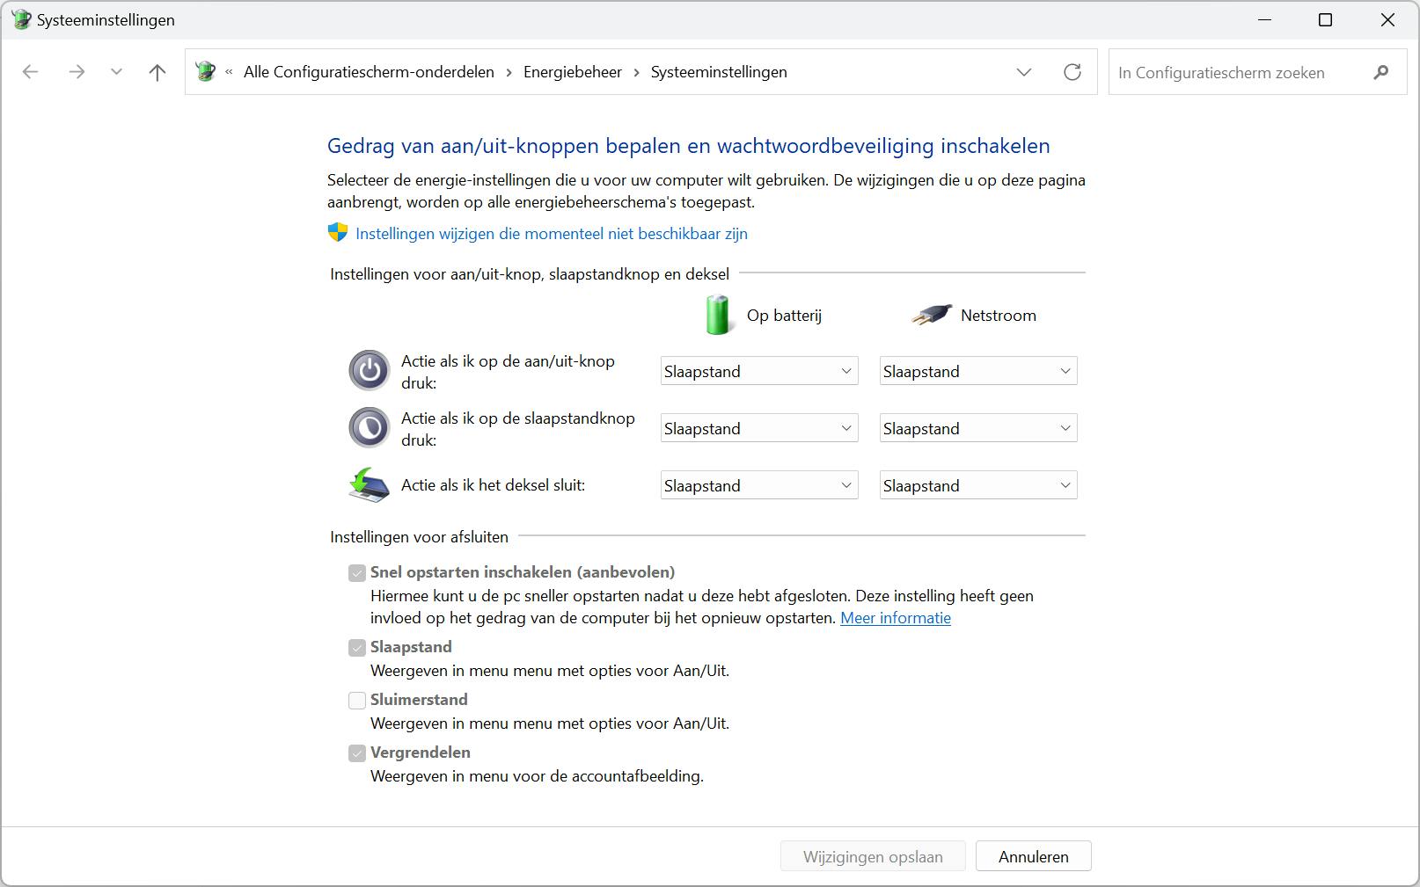Enable the Sluimerstand checkbox
The height and width of the screenshot is (887, 1420).
[357, 701]
